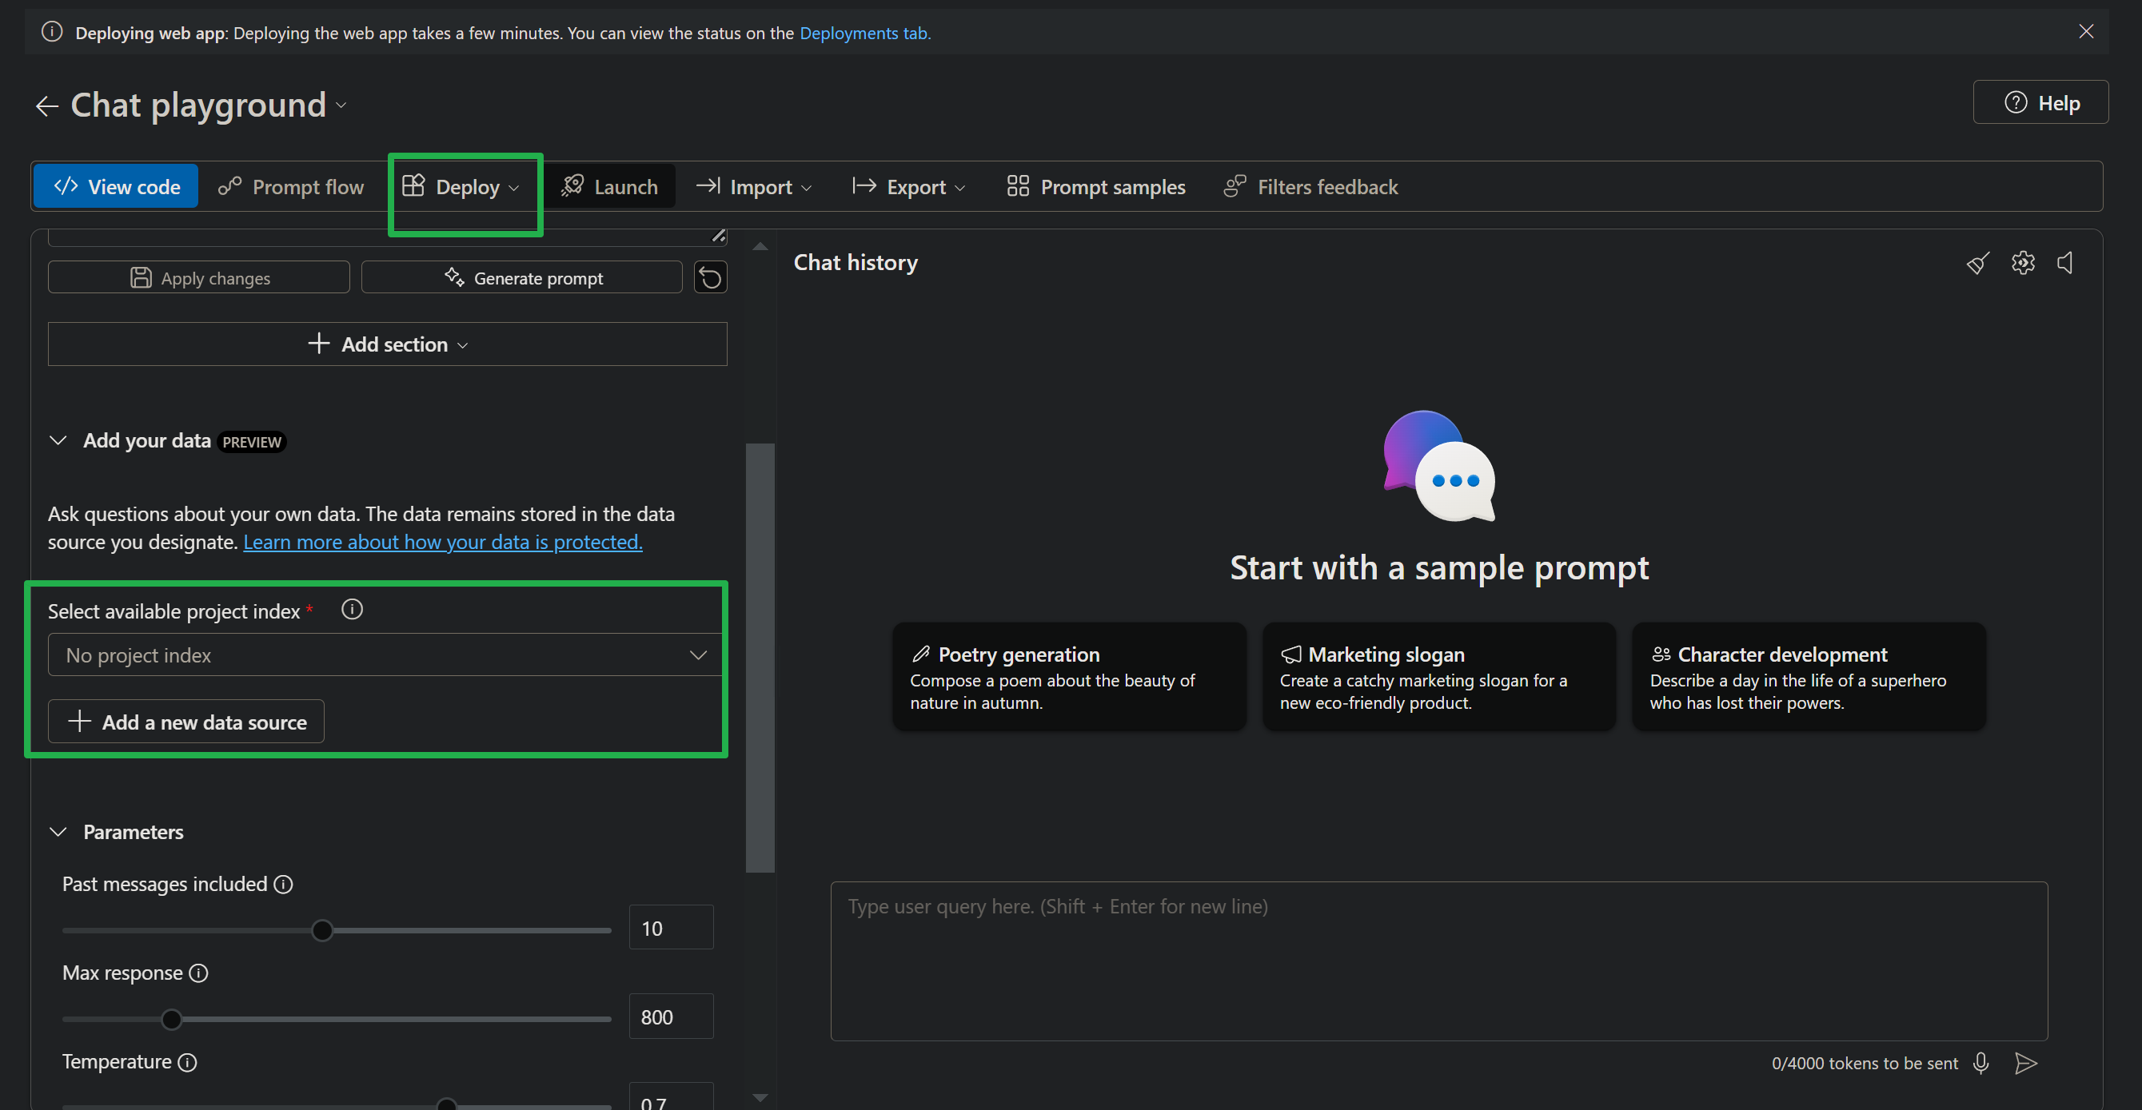The image size is (2142, 1110).
Task: Click the Deploy toolbar icon
Action: (413, 185)
